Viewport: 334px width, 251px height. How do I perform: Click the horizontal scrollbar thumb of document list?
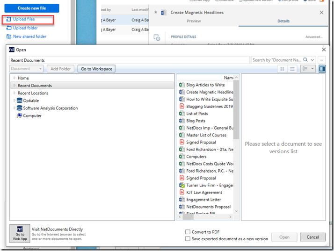(188, 217)
